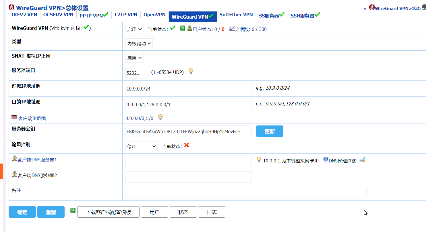Click icon before 客户端DNS服务器1 label
Viewport: 426px width, 232px height.
coord(15,158)
